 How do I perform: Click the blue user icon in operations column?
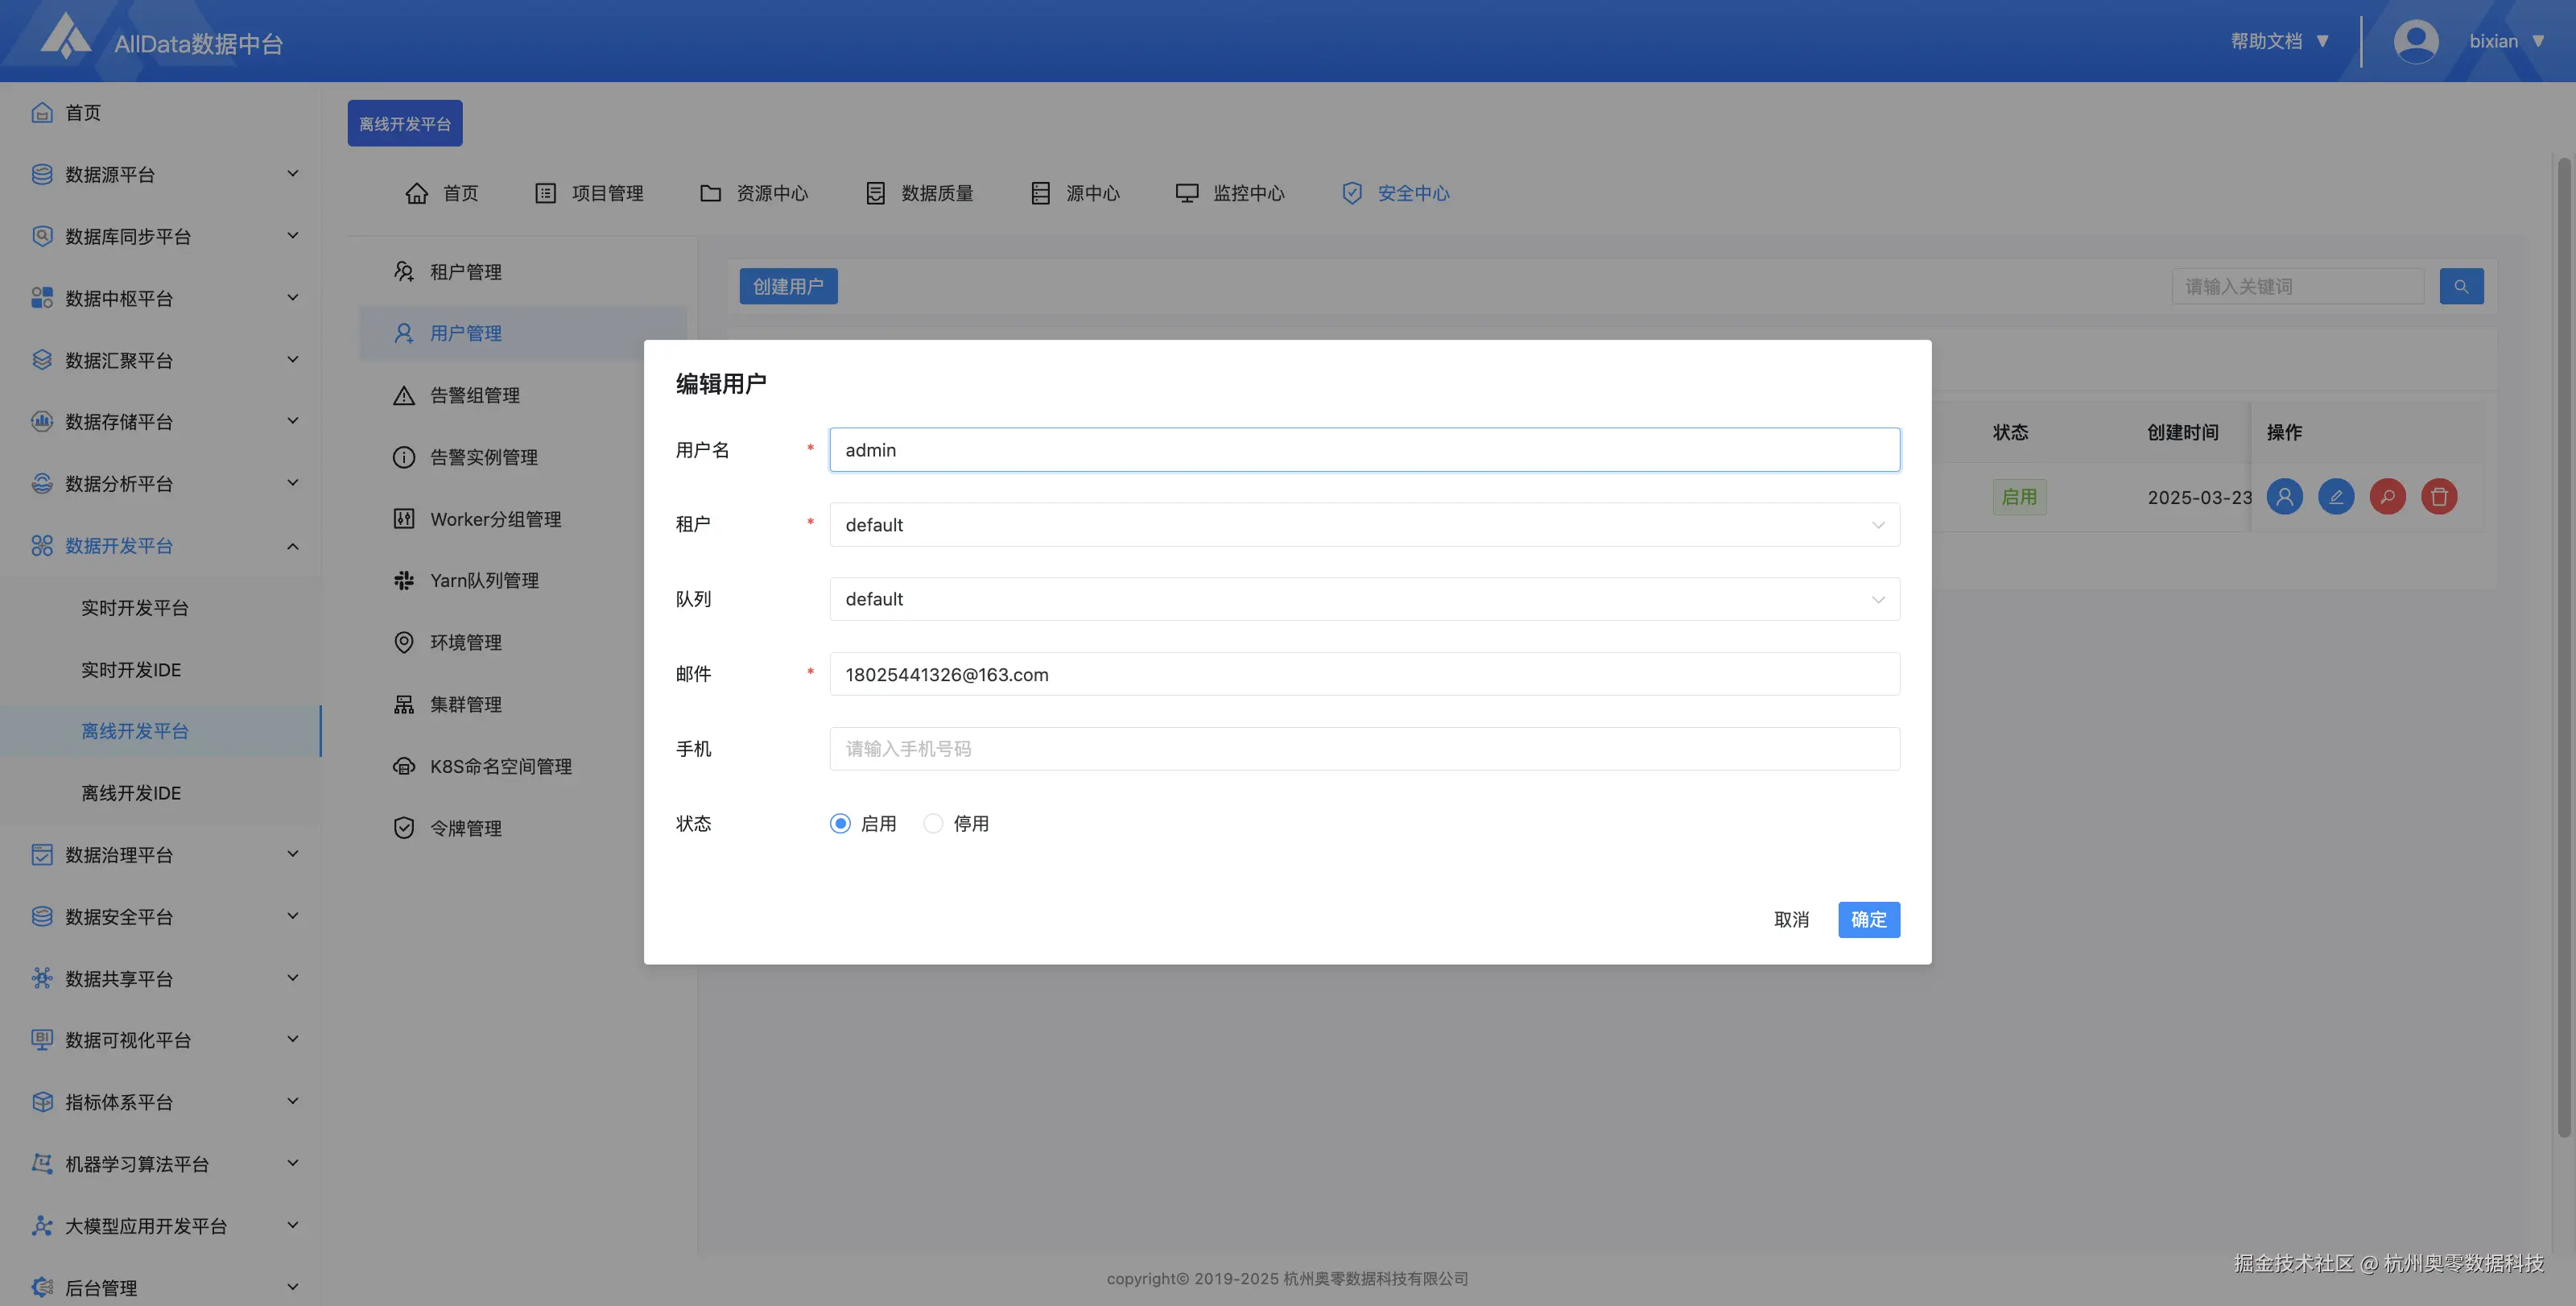pyautogui.click(x=2284, y=496)
